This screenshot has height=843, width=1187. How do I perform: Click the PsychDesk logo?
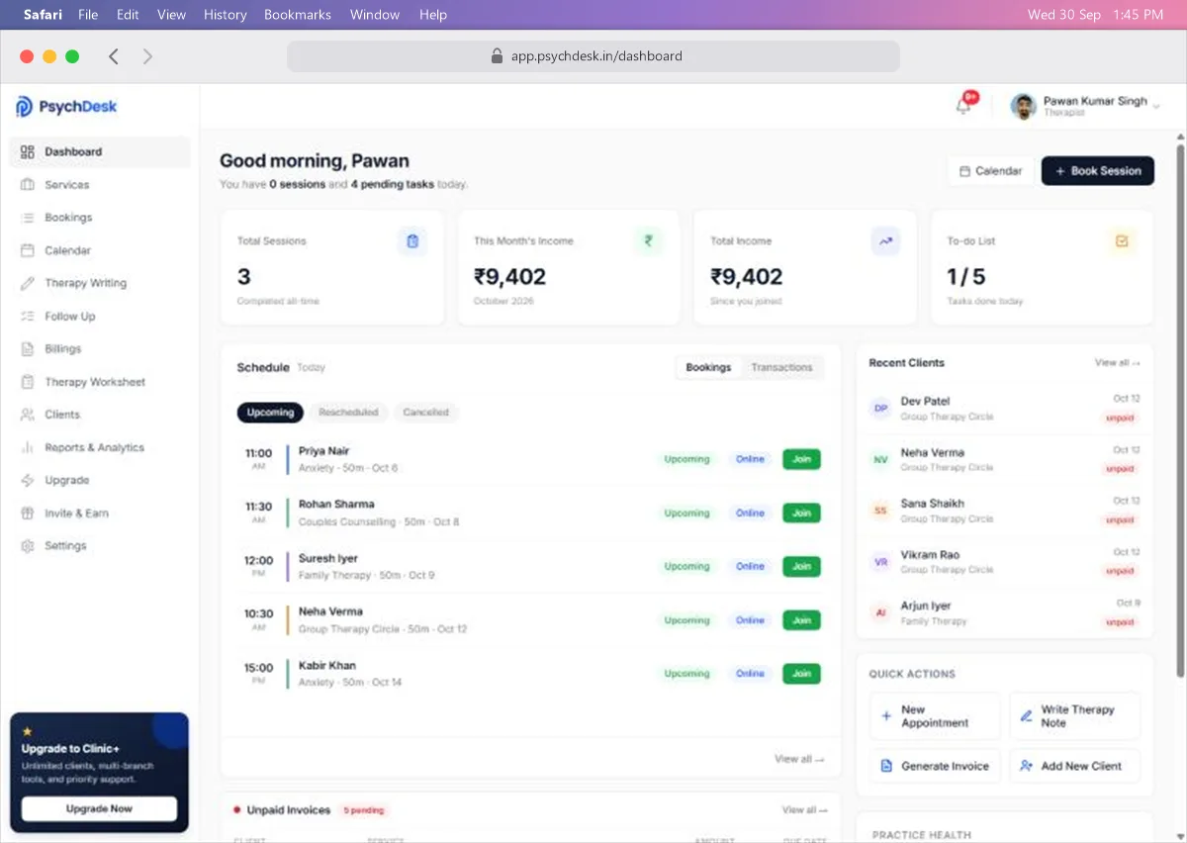(x=66, y=107)
